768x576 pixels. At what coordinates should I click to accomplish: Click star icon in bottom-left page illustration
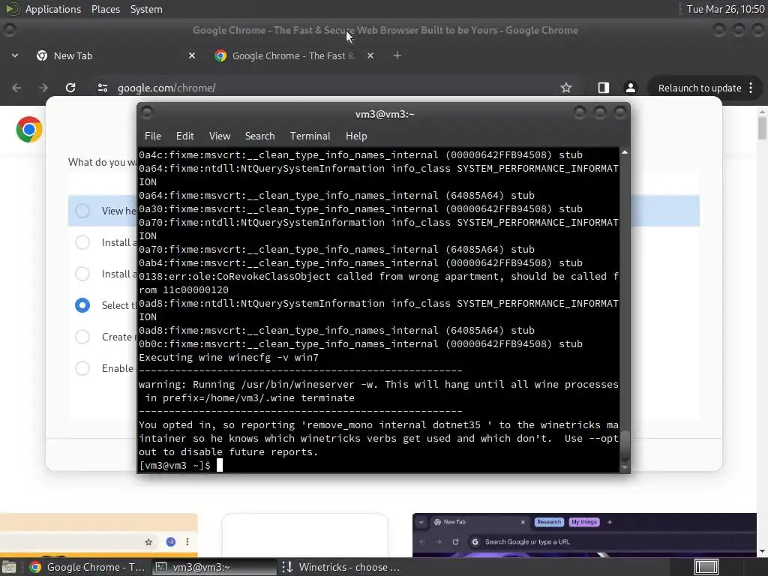point(148,541)
